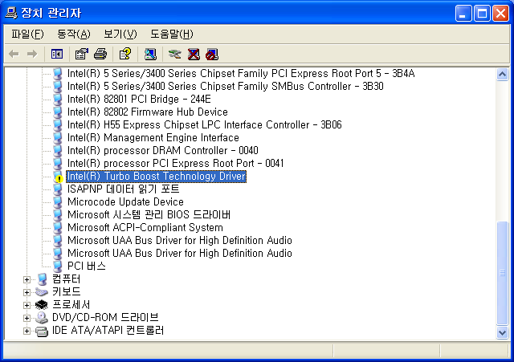Select the SMBus Controller - 3B30 entry
Screen dimensions: 514x362
(x=225, y=87)
